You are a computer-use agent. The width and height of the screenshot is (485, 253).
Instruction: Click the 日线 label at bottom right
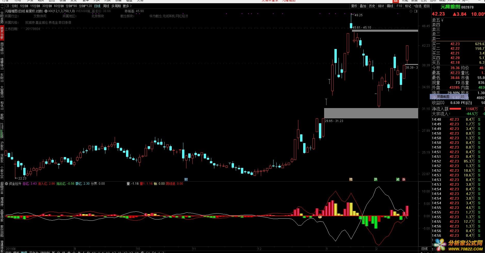click(x=425, y=249)
